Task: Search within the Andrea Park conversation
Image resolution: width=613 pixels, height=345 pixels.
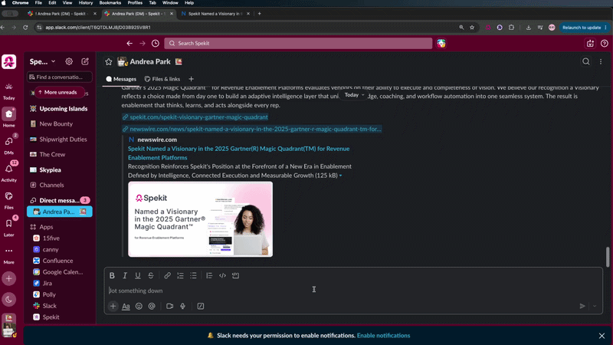Action: pos(585,61)
